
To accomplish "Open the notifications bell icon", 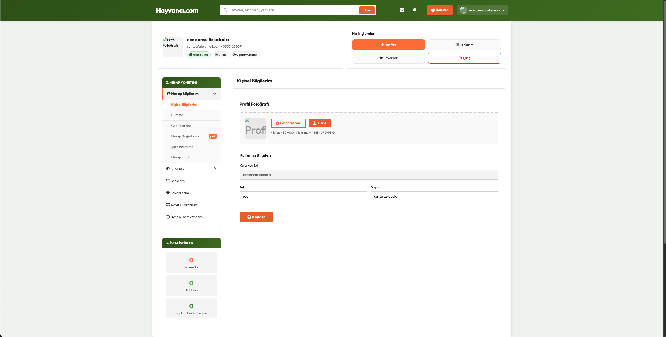I will [414, 10].
